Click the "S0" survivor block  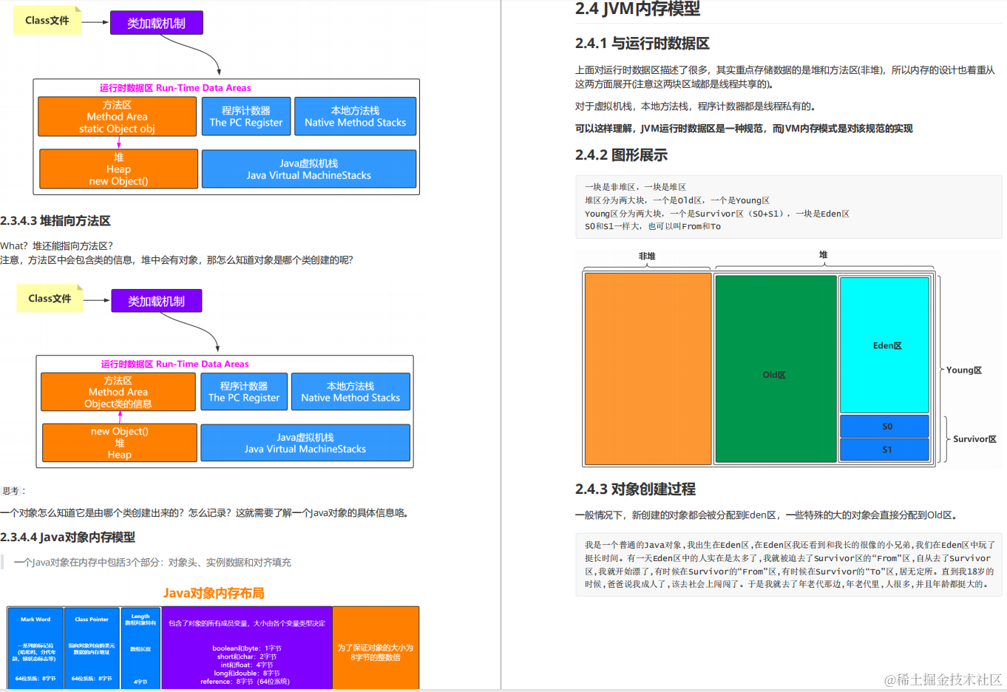pyautogui.click(x=884, y=427)
